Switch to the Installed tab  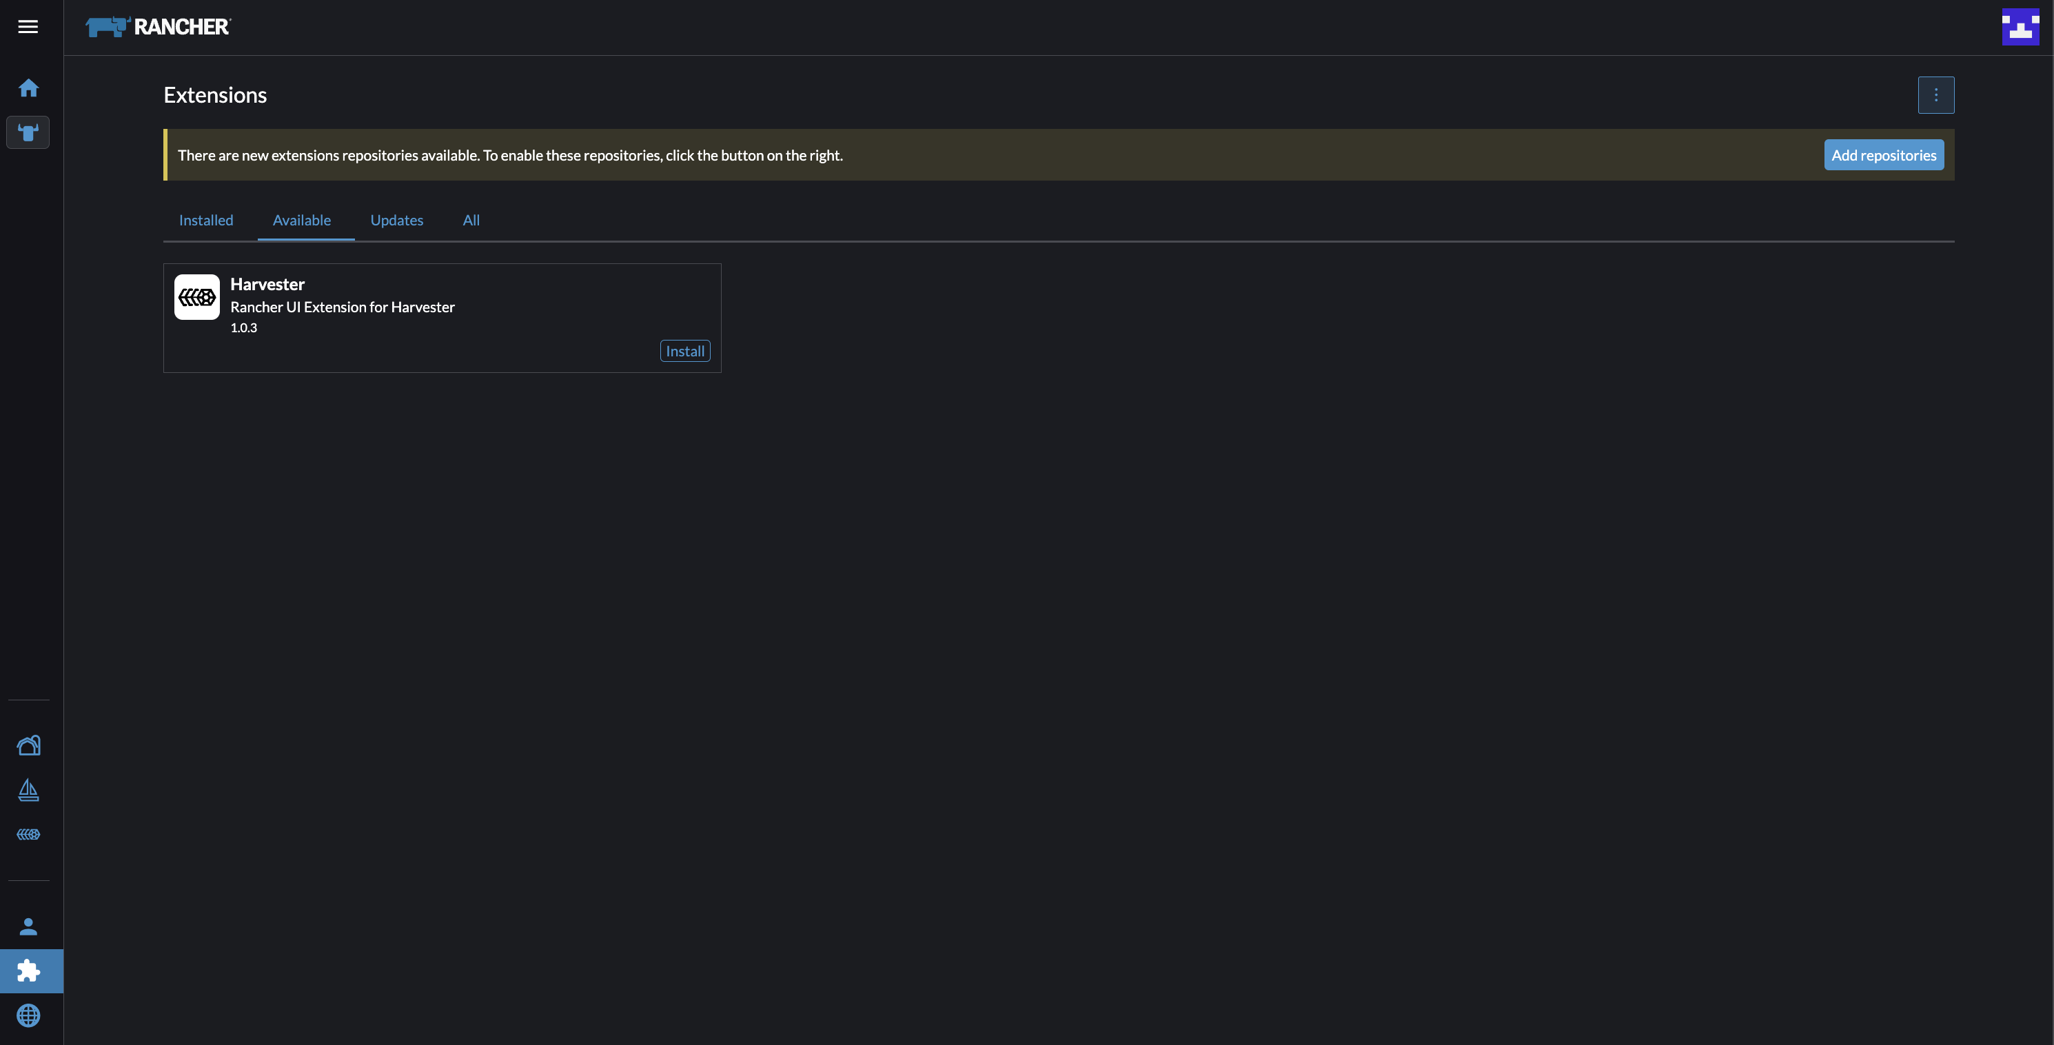pyautogui.click(x=205, y=220)
